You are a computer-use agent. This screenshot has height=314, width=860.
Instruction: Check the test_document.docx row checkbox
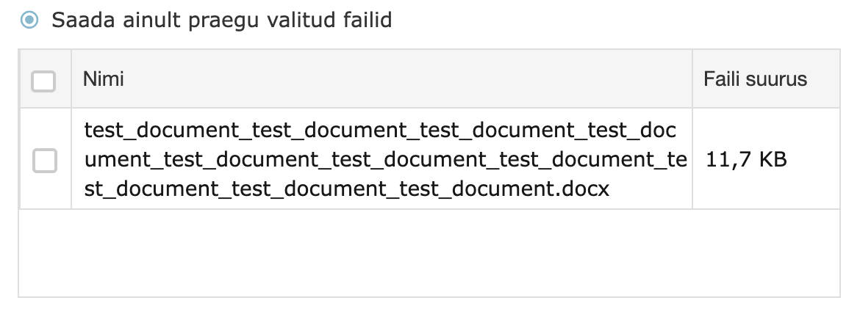coord(45,160)
